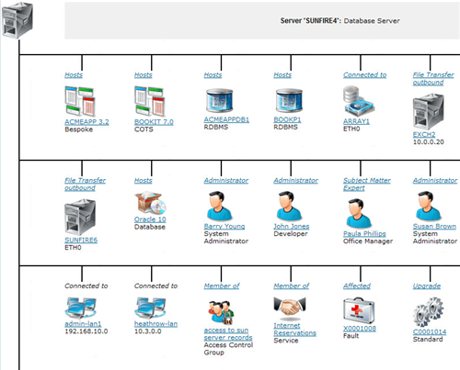Click the 10.0.0.20 address under EXCH2
This screenshot has height=370, width=460.
(428, 142)
